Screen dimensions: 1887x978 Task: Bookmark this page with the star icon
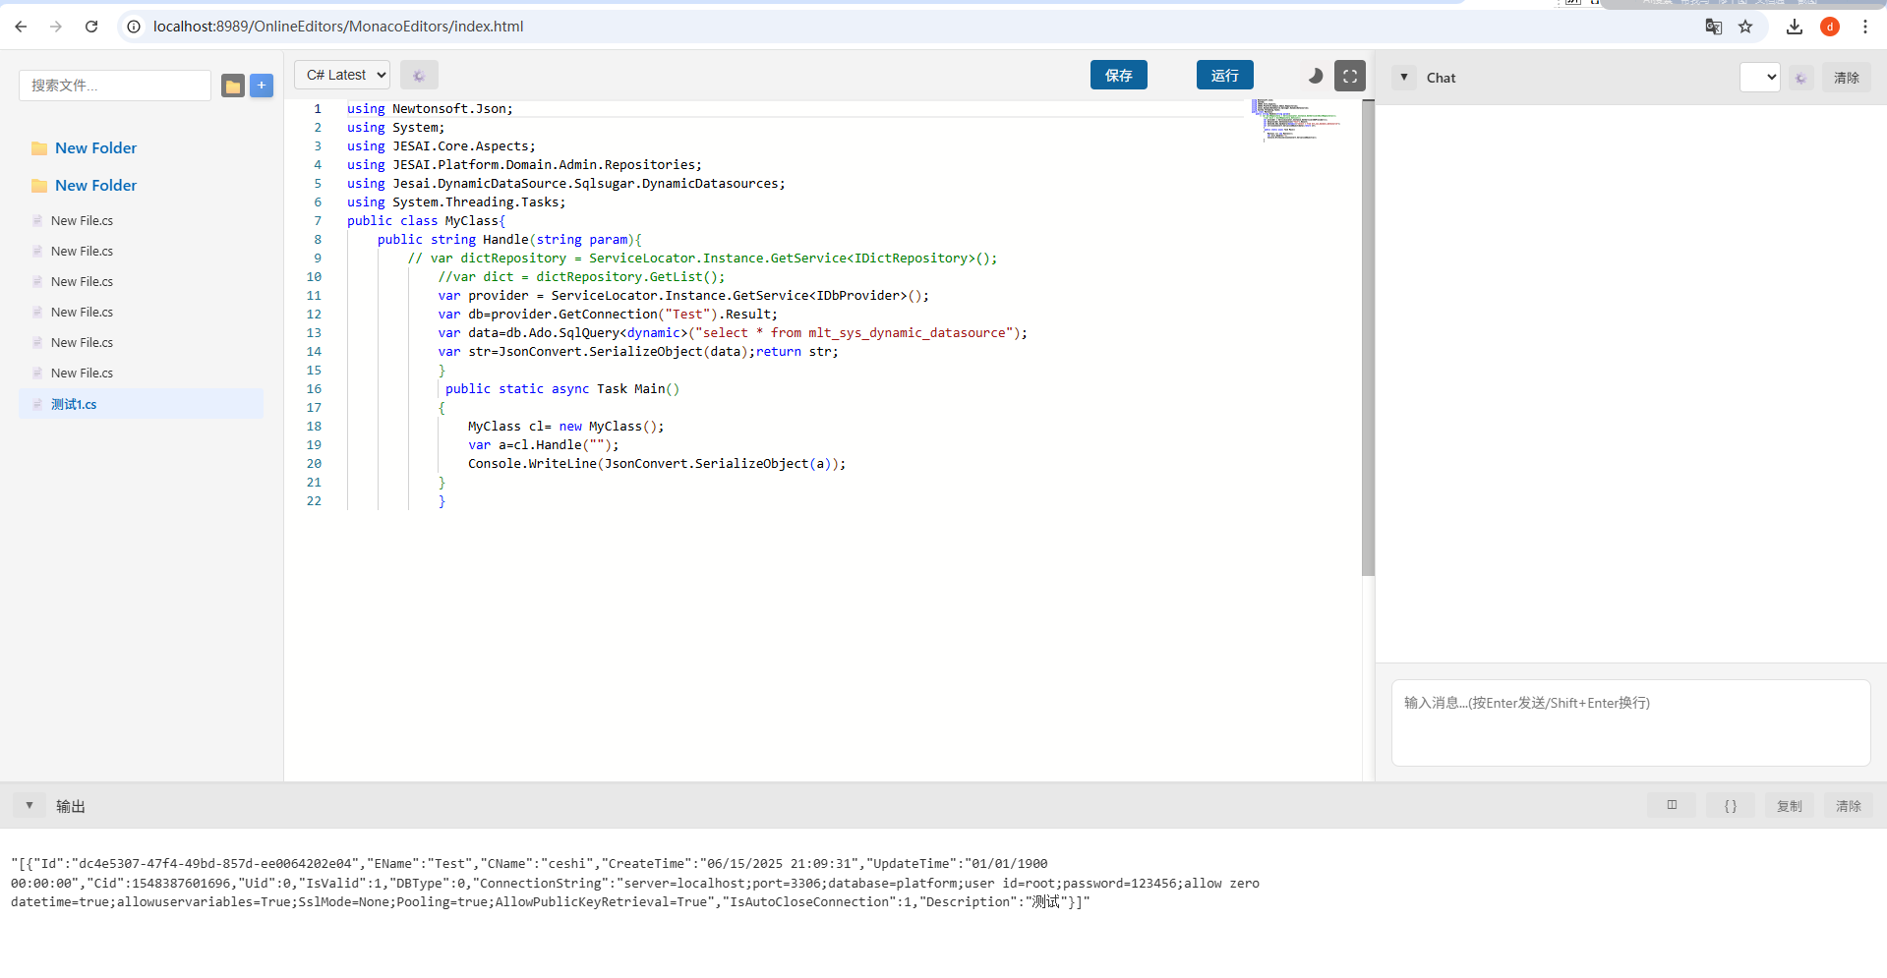[x=1745, y=27]
